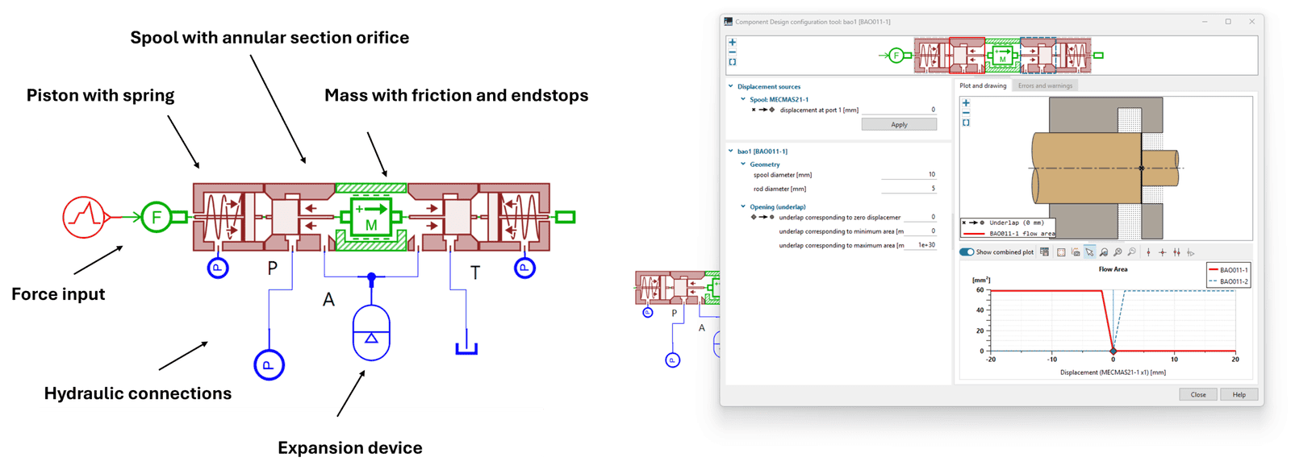Fit the spool drawing to view

966,123
